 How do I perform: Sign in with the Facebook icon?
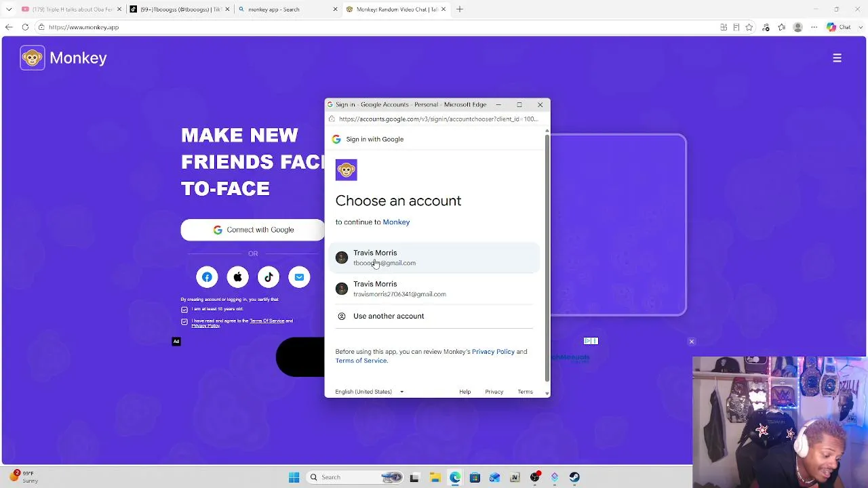click(207, 277)
